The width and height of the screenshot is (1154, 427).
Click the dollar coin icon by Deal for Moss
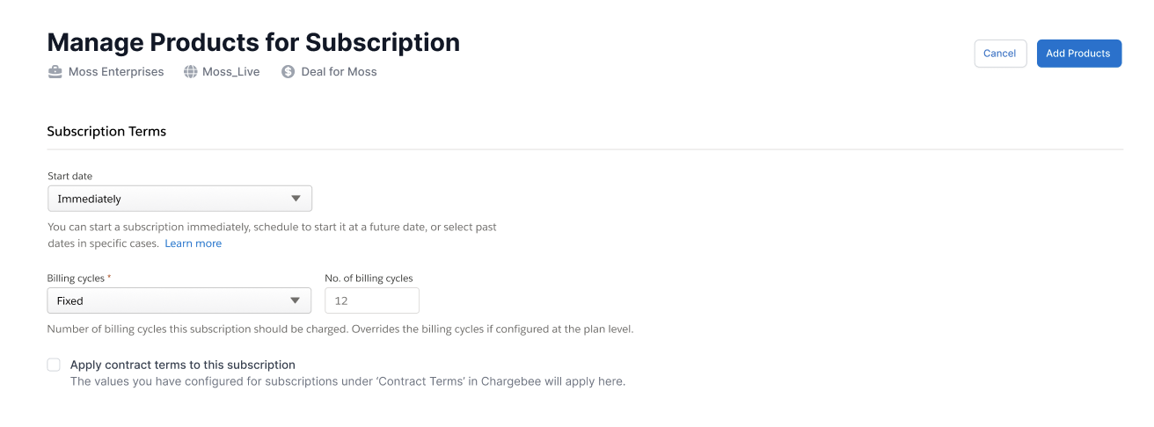(288, 72)
